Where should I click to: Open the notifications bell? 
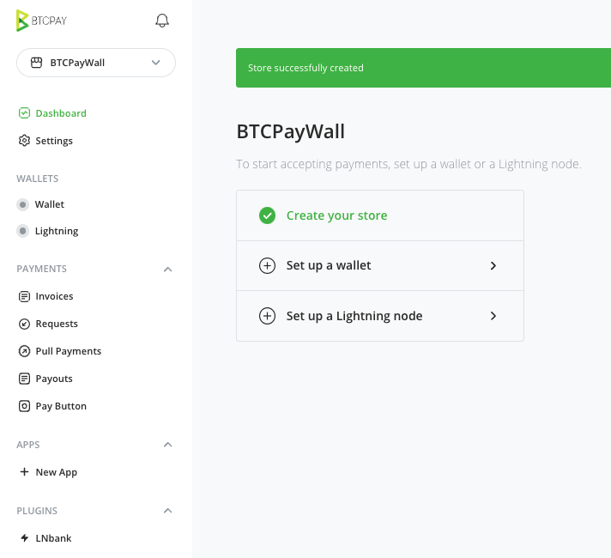(x=162, y=21)
